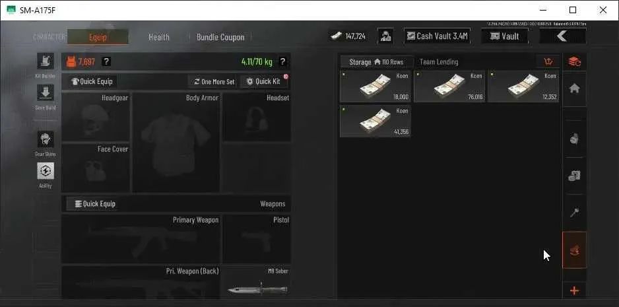Select the home filter in sidebar
The height and width of the screenshot is (307, 619).
click(574, 89)
